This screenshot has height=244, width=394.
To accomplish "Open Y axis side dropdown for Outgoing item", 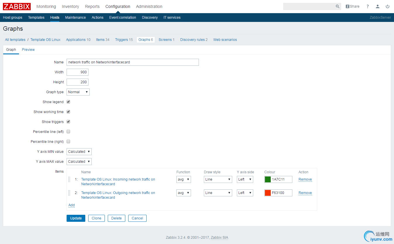I will [245, 193].
